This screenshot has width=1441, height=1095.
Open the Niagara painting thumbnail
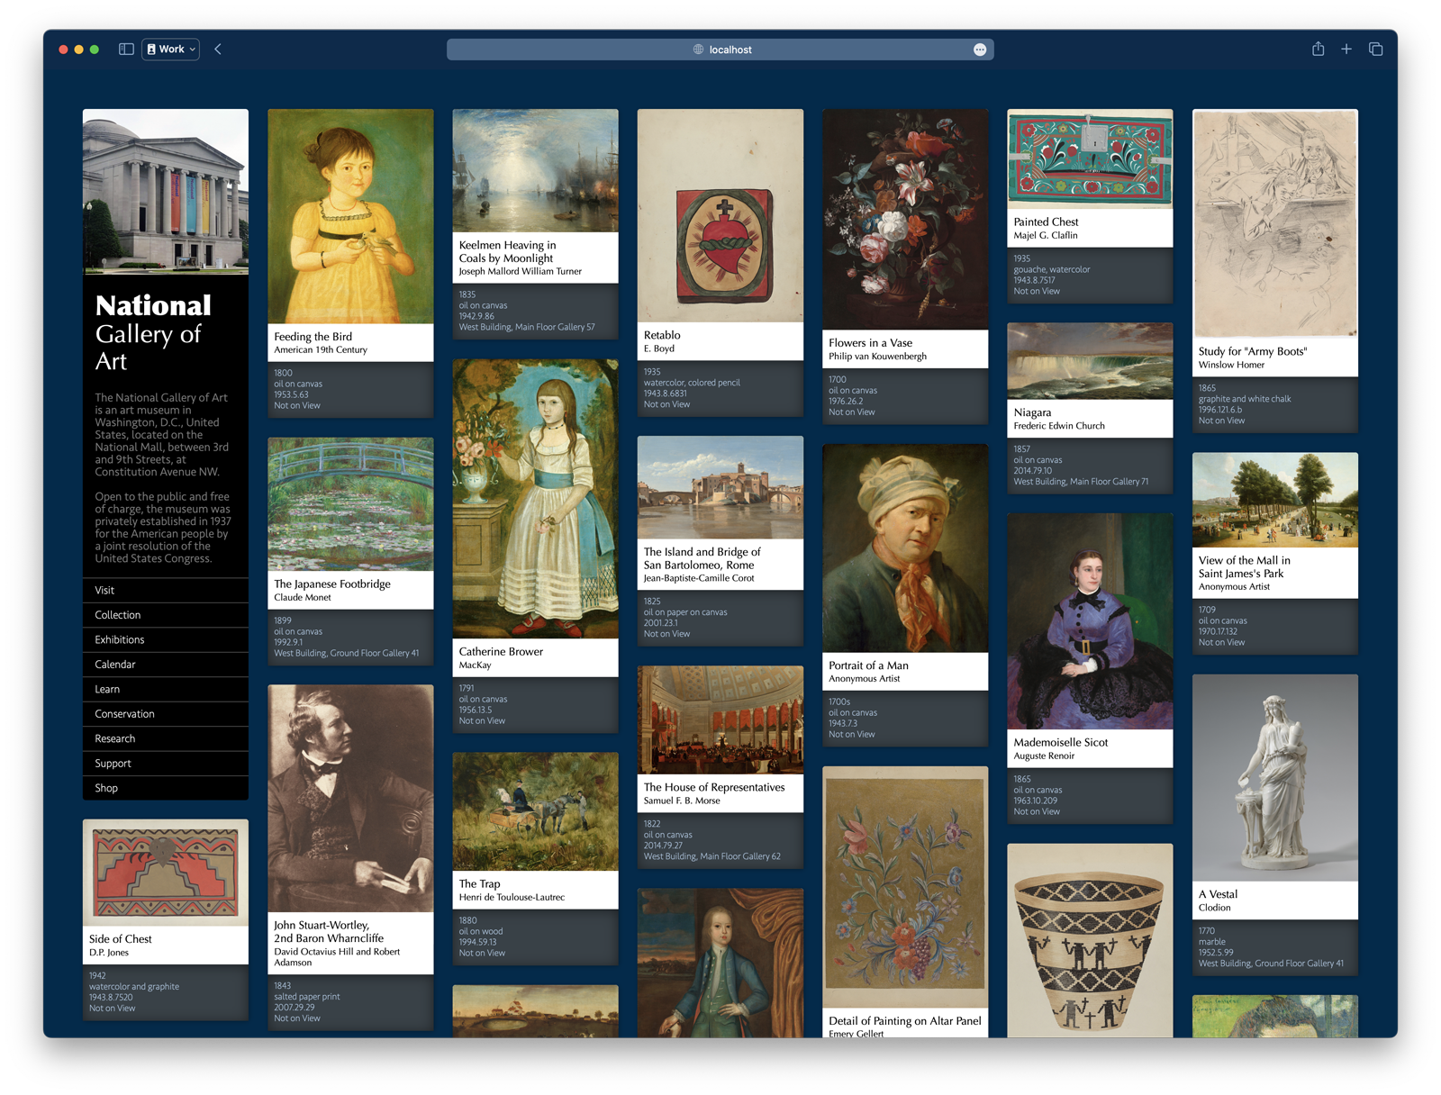[1090, 361]
